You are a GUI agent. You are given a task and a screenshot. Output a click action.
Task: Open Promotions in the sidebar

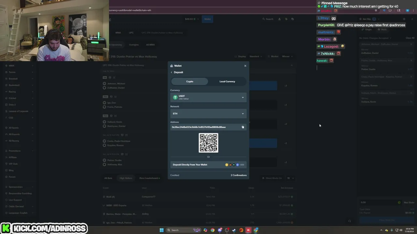click(14, 151)
